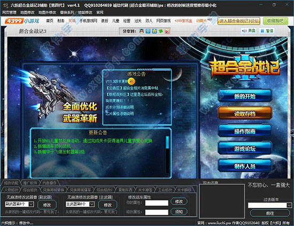Click the 新的开始 game button

click(x=245, y=96)
